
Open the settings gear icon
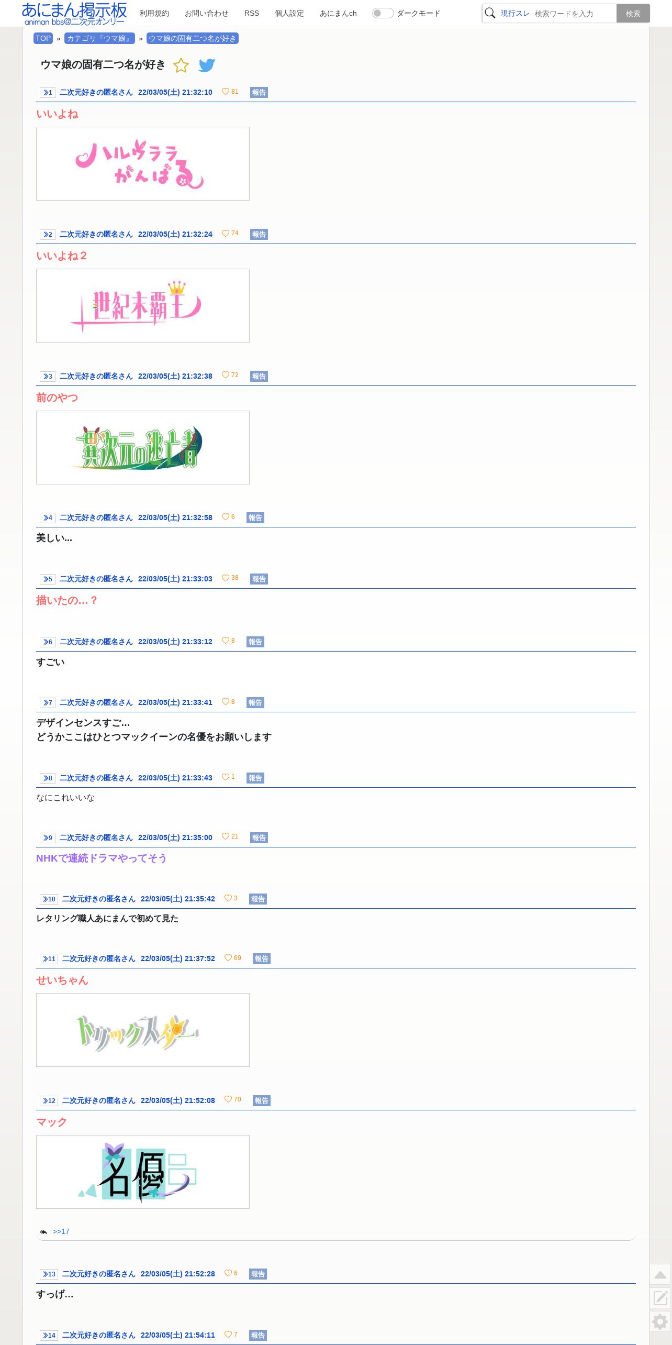[x=660, y=1322]
